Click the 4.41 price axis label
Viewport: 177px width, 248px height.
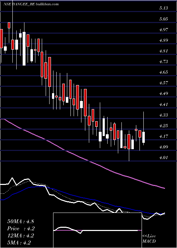point(164,104)
